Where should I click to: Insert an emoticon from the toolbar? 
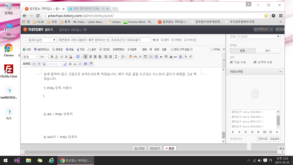click(131, 57)
